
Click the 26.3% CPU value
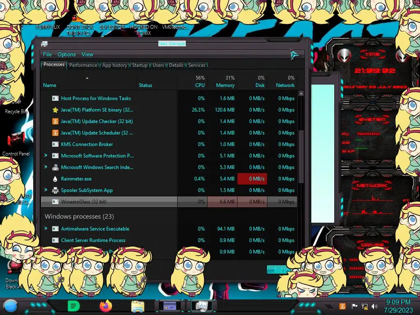pos(198,110)
